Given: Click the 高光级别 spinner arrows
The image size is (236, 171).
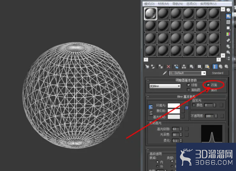Looking at the screenshot, I should (181, 129).
